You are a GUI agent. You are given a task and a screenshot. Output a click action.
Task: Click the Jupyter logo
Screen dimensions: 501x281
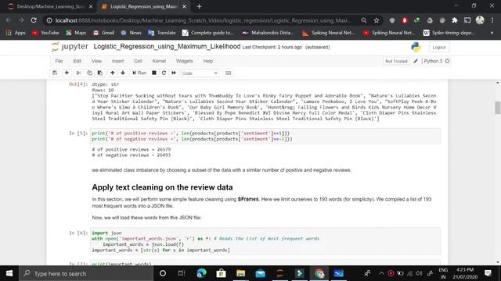click(x=70, y=47)
